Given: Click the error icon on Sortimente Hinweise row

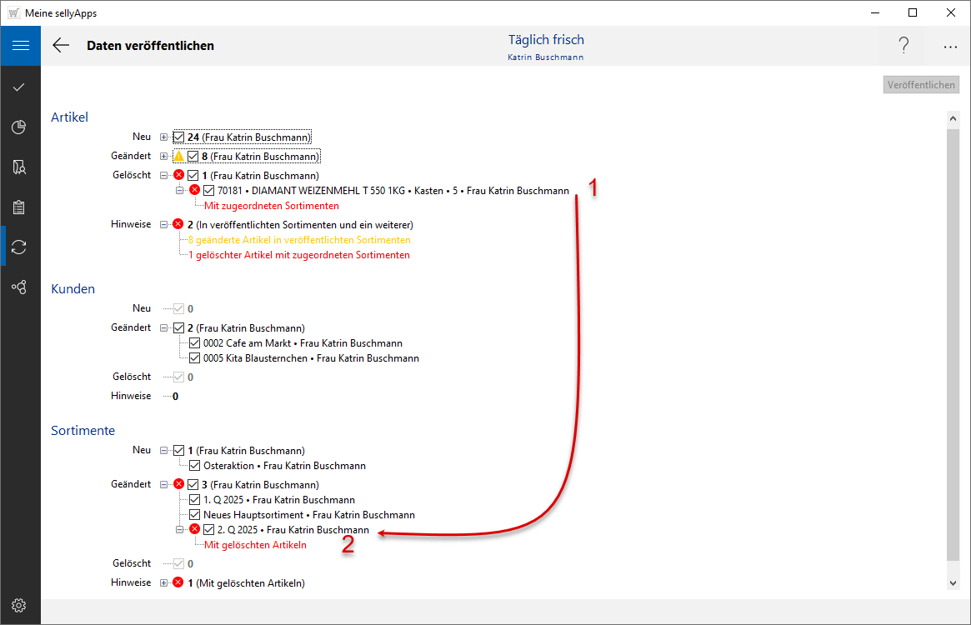Looking at the screenshot, I should [x=178, y=582].
